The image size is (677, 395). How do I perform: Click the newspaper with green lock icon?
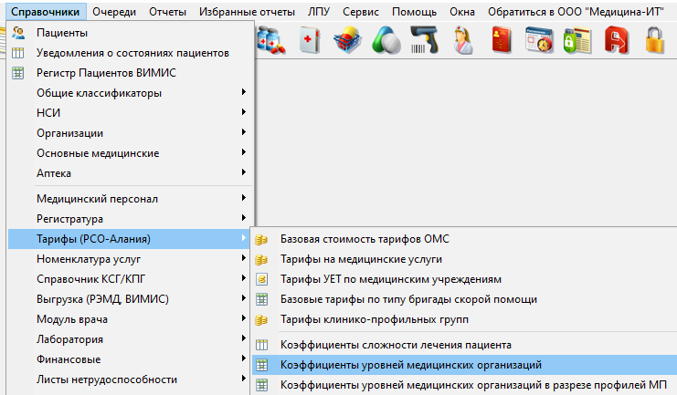pyautogui.click(x=577, y=40)
